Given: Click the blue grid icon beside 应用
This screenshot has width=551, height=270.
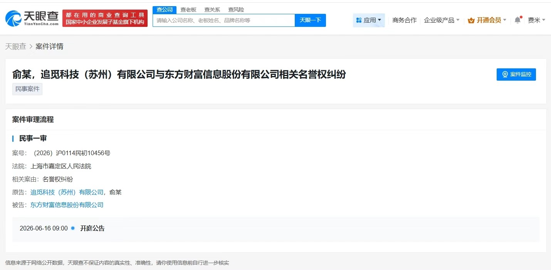Looking at the screenshot, I should pyautogui.click(x=359, y=20).
